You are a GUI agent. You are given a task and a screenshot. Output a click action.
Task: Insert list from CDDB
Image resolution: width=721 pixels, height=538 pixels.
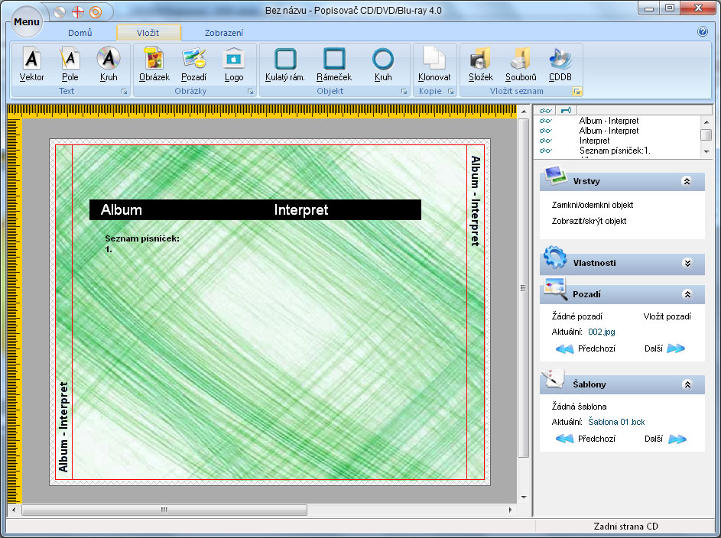[x=560, y=63]
